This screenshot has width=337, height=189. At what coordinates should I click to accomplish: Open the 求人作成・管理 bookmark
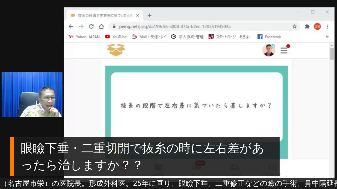pyautogui.click(x=187, y=37)
